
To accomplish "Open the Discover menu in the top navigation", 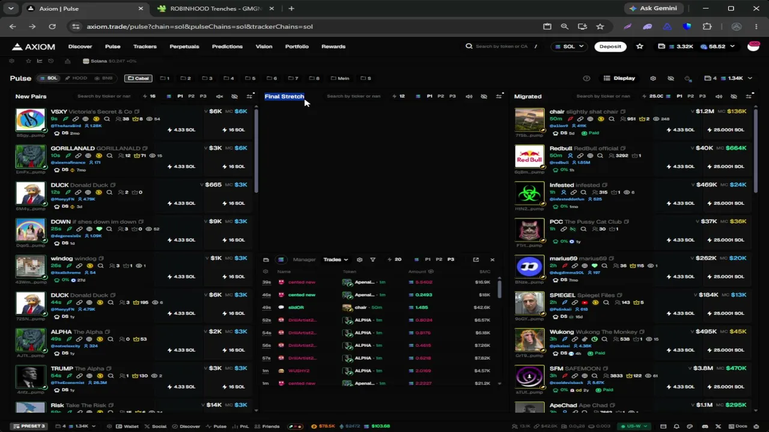I will [x=80, y=46].
